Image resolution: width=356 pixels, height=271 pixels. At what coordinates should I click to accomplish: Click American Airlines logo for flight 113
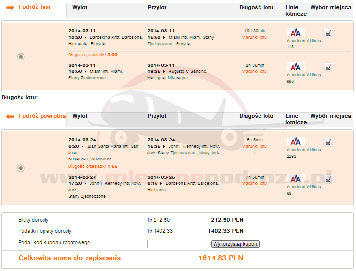[295, 32]
